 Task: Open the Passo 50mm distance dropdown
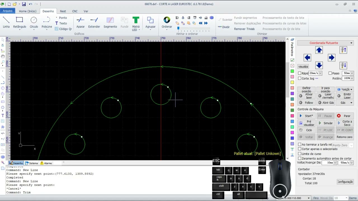coord(352,73)
